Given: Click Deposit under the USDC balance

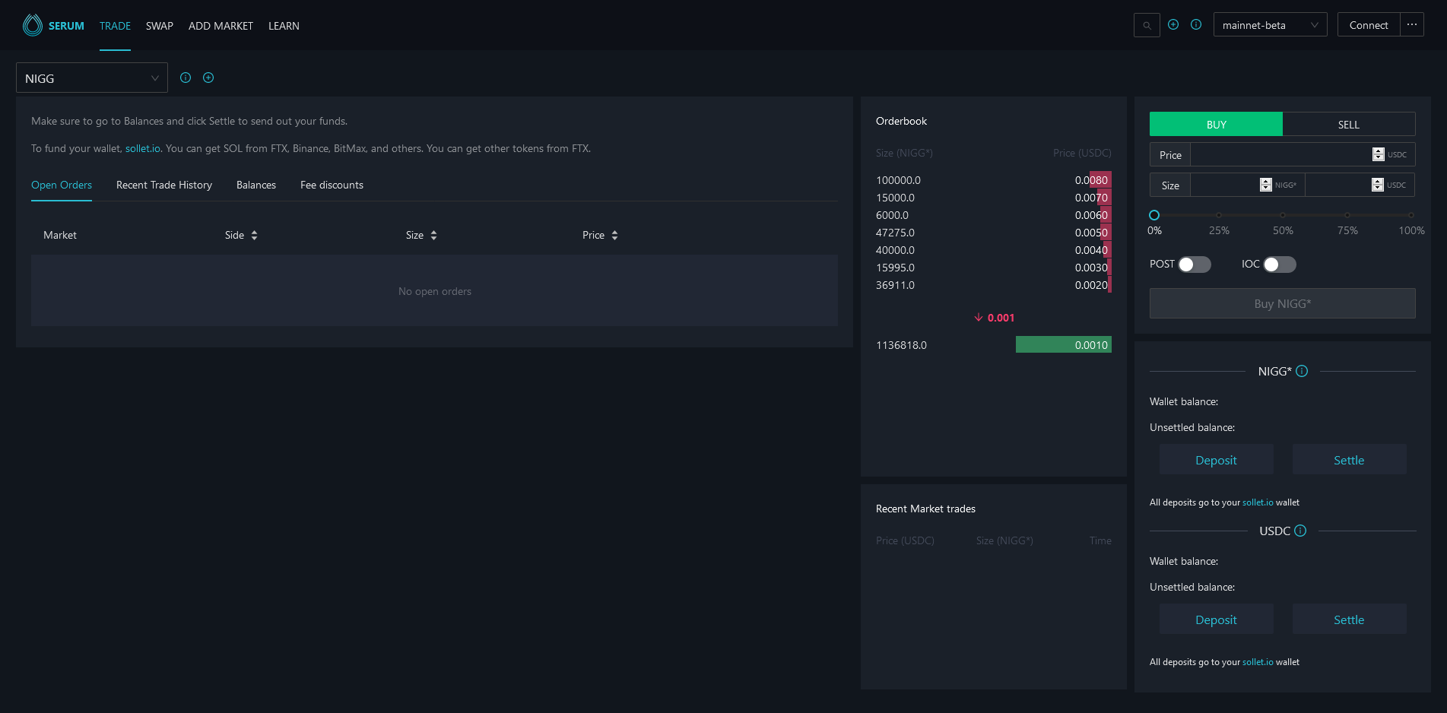Looking at the screenshot, I should click(1216, 620).
